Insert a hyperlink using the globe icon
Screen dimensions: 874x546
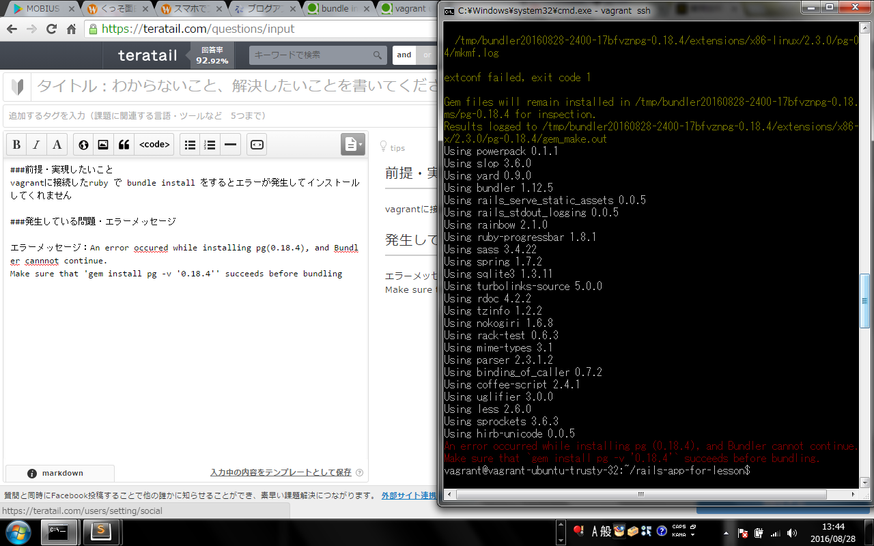coord(83,145)
